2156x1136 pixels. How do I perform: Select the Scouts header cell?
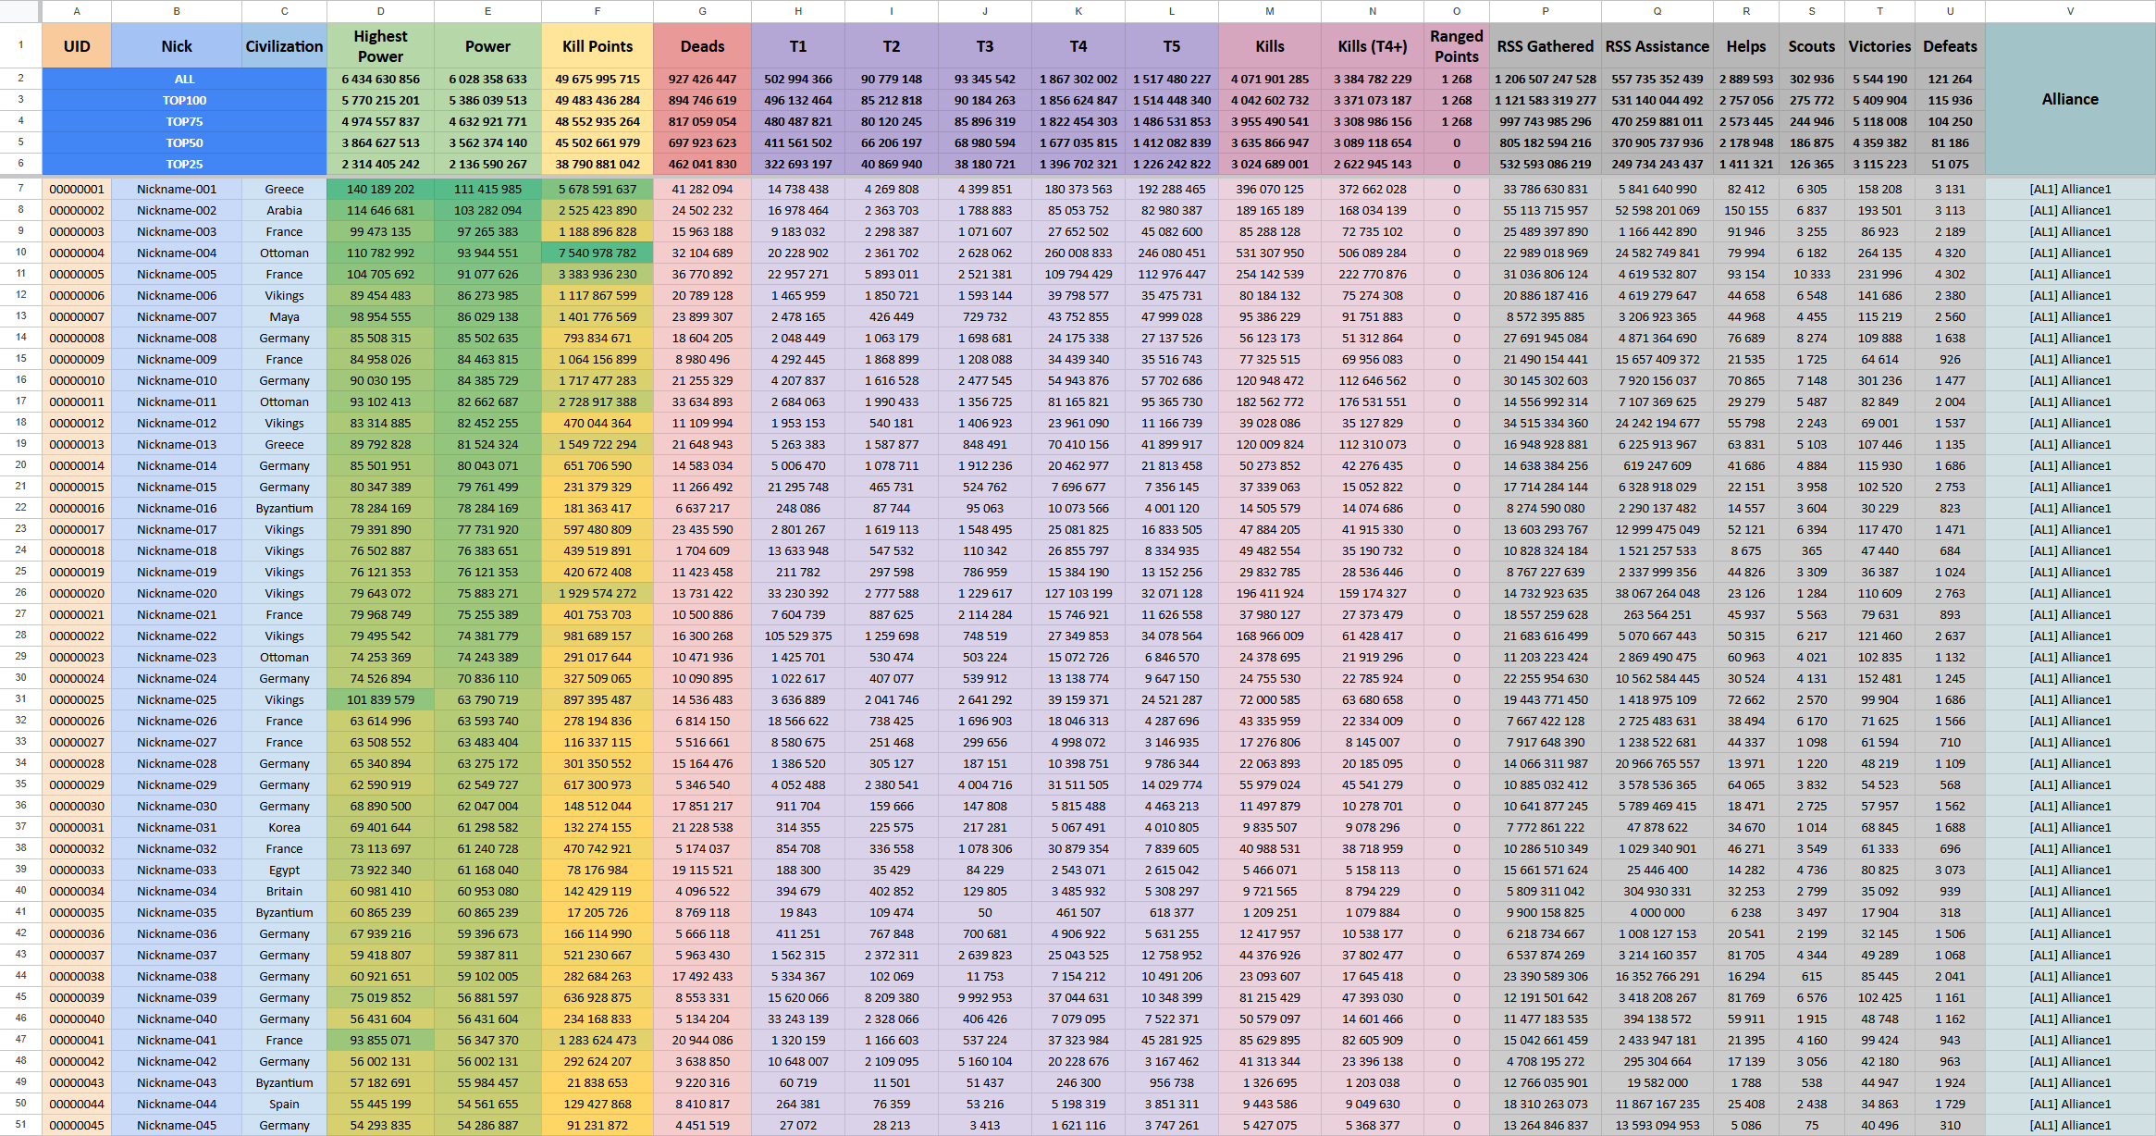1812,46
